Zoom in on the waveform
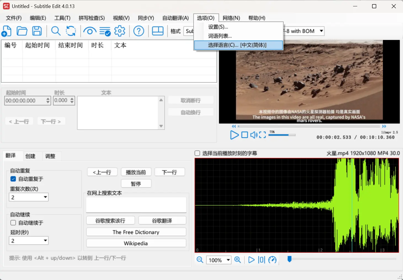The height and width of the screenshot is (280, 403). point(237,260)
